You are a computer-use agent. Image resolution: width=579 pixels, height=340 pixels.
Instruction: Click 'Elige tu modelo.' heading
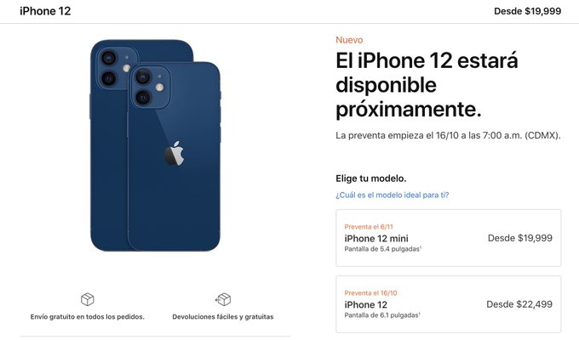point(370,178)
